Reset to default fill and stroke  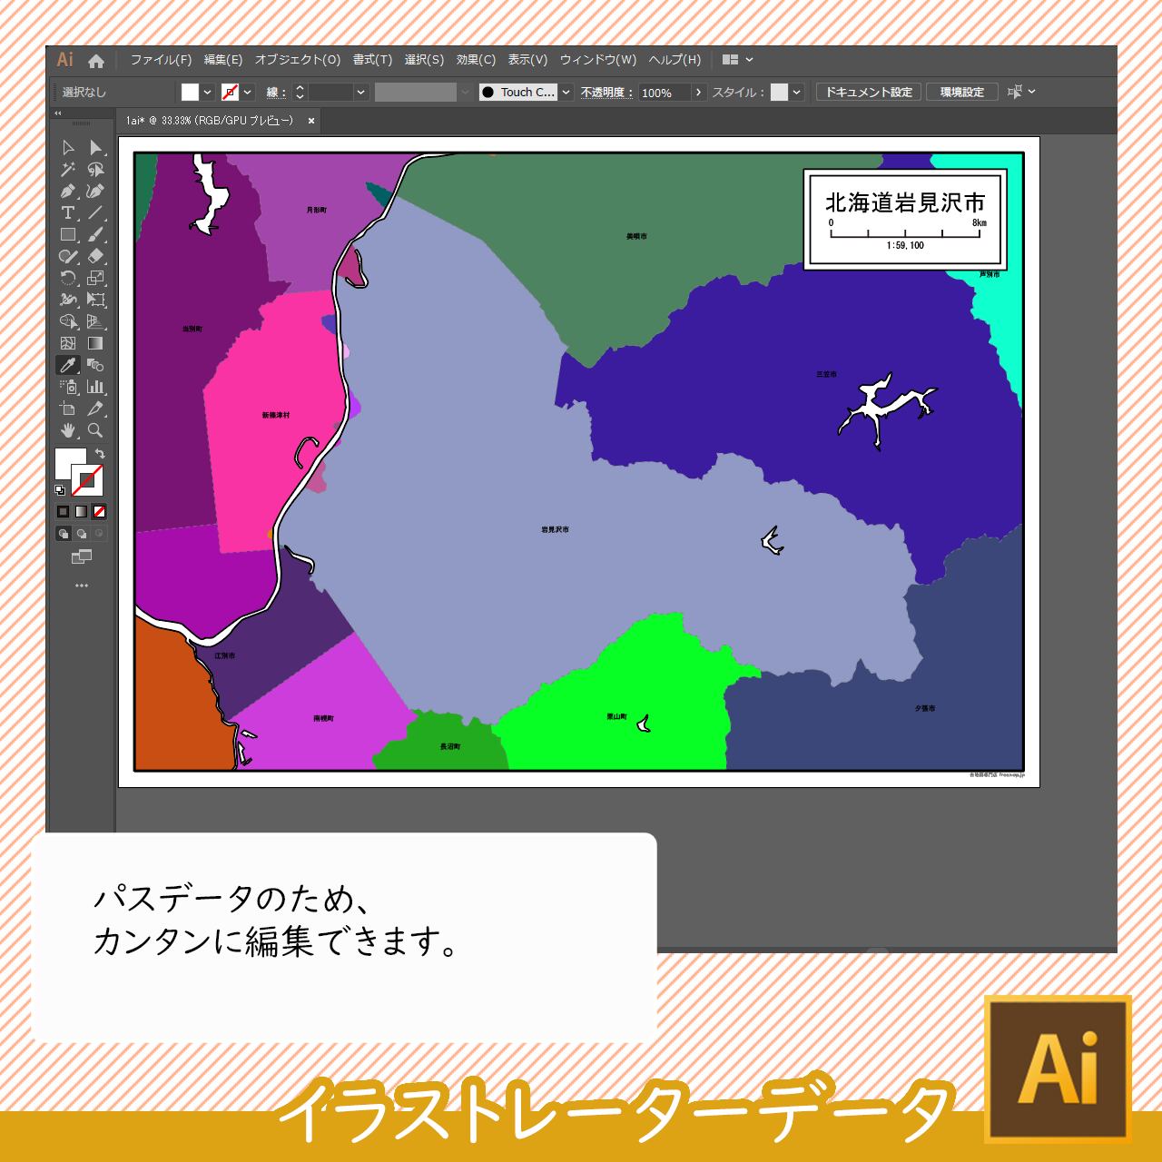60,490
